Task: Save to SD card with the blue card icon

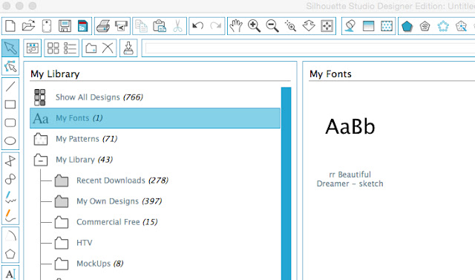Action: 82,26
